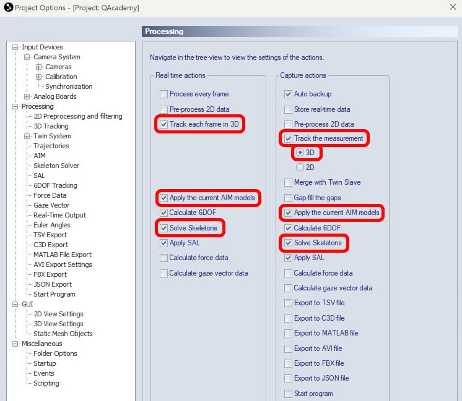The width and height of the screenshot is (462, 401).
Task: Click the app icon in title bar
Action: (7, 7)
